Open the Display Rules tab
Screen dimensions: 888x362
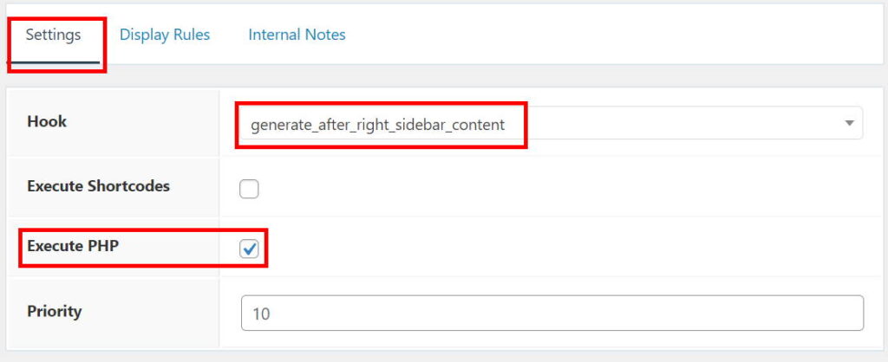(x=165, y=36)
